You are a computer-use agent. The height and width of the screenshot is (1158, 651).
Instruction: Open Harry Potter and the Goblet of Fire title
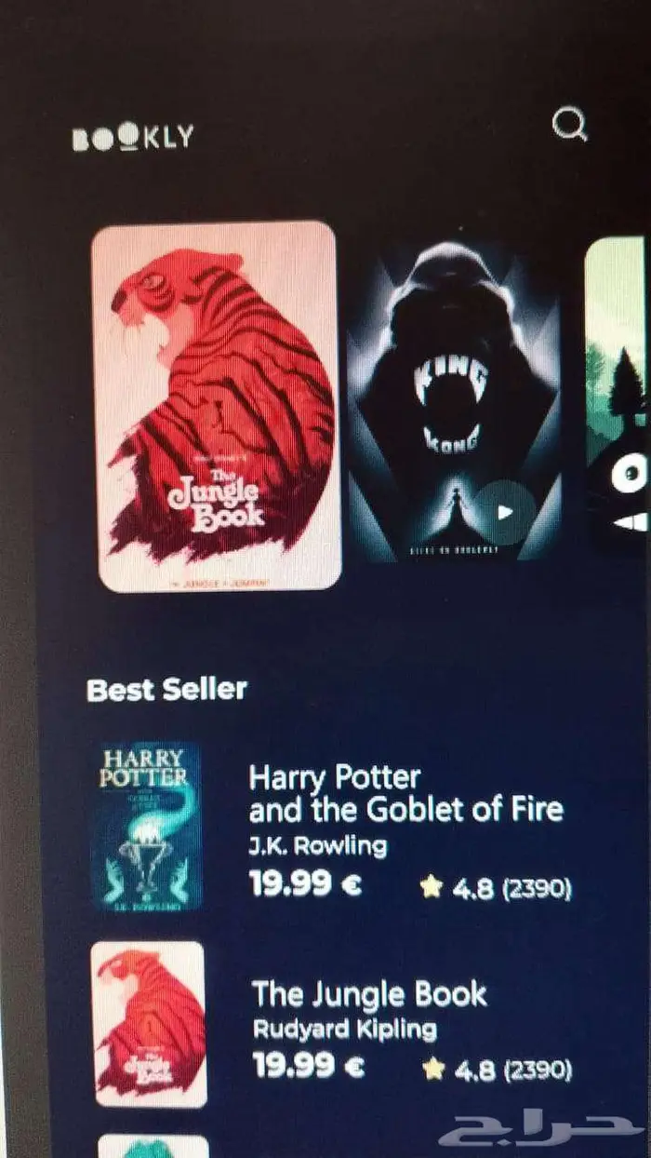[x=406, y=793]
